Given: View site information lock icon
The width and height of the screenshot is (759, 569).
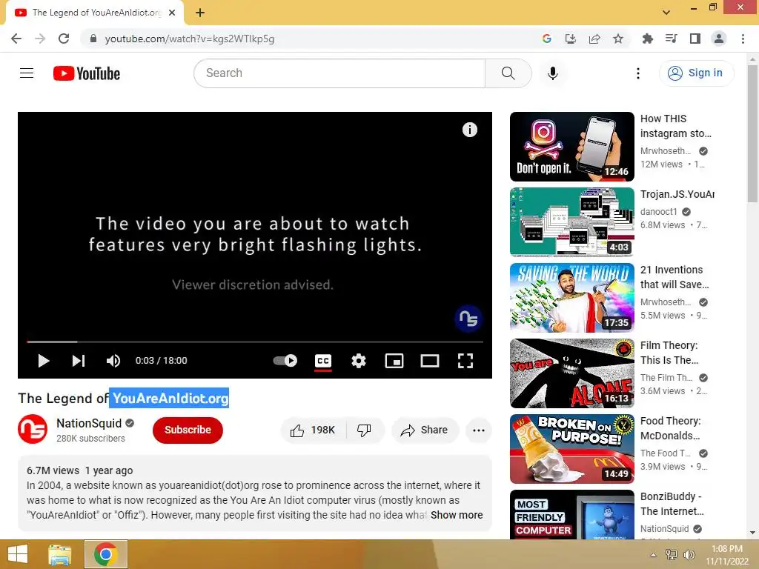Looking at the screenshot, I should click(x=93, y=39).
